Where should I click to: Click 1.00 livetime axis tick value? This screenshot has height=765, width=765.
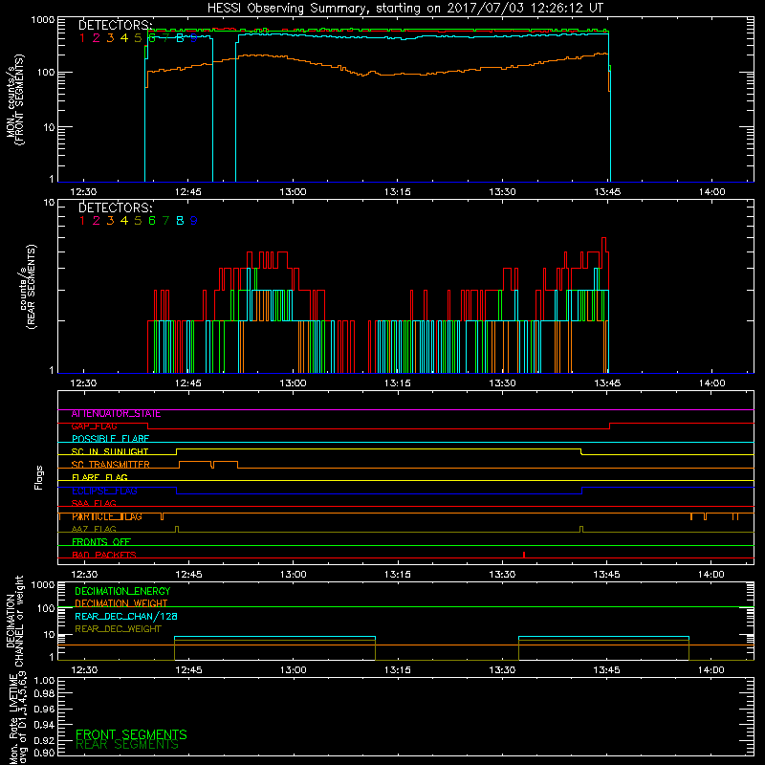pos(44,681)
